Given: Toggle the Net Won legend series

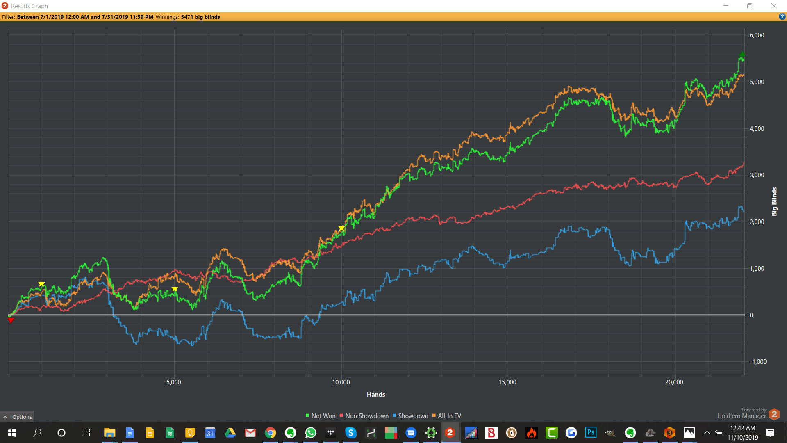Looking at the screenshot, I should tap(323, 416).
